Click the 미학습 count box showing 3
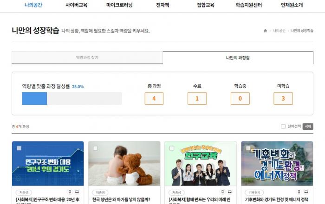325x204 pixels. (x=283, y=98)
